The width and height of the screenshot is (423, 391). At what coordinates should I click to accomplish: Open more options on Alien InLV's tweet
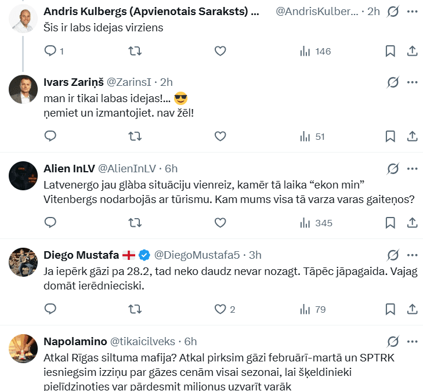point(412,169)
